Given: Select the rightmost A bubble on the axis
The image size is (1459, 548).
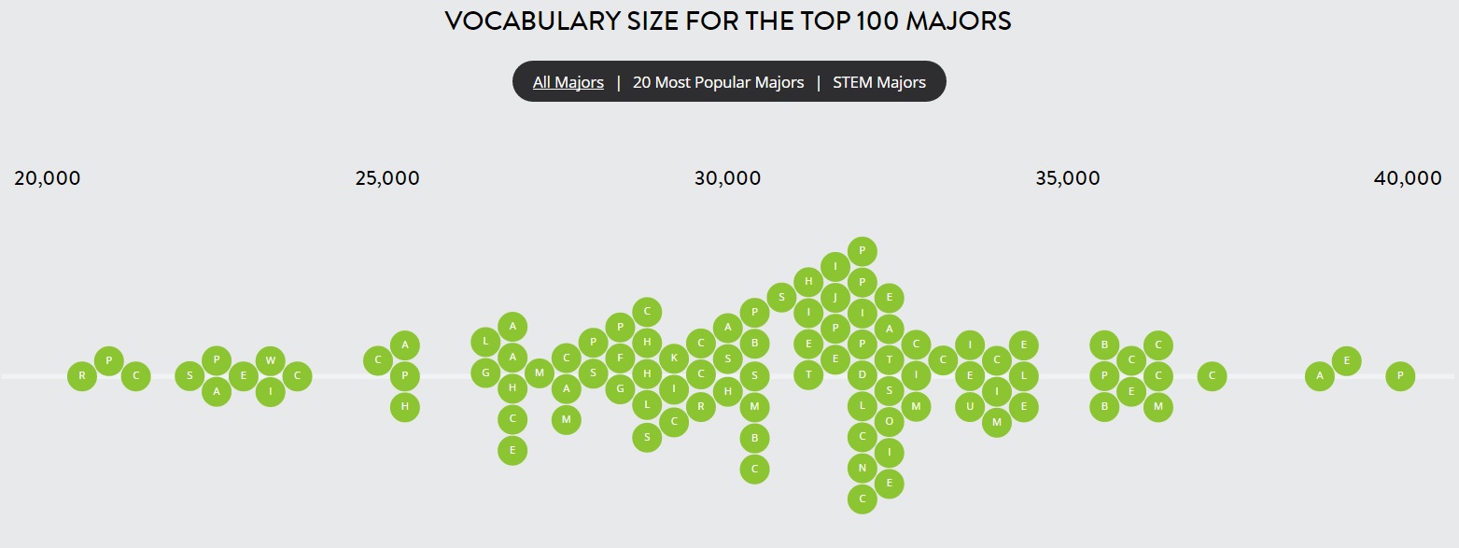Looking at the screenshot, I should click(x=1319, y=376).
